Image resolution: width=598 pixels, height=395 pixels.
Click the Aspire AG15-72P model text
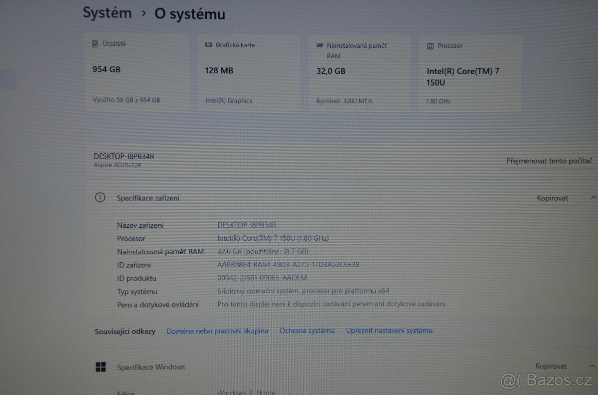118,165
